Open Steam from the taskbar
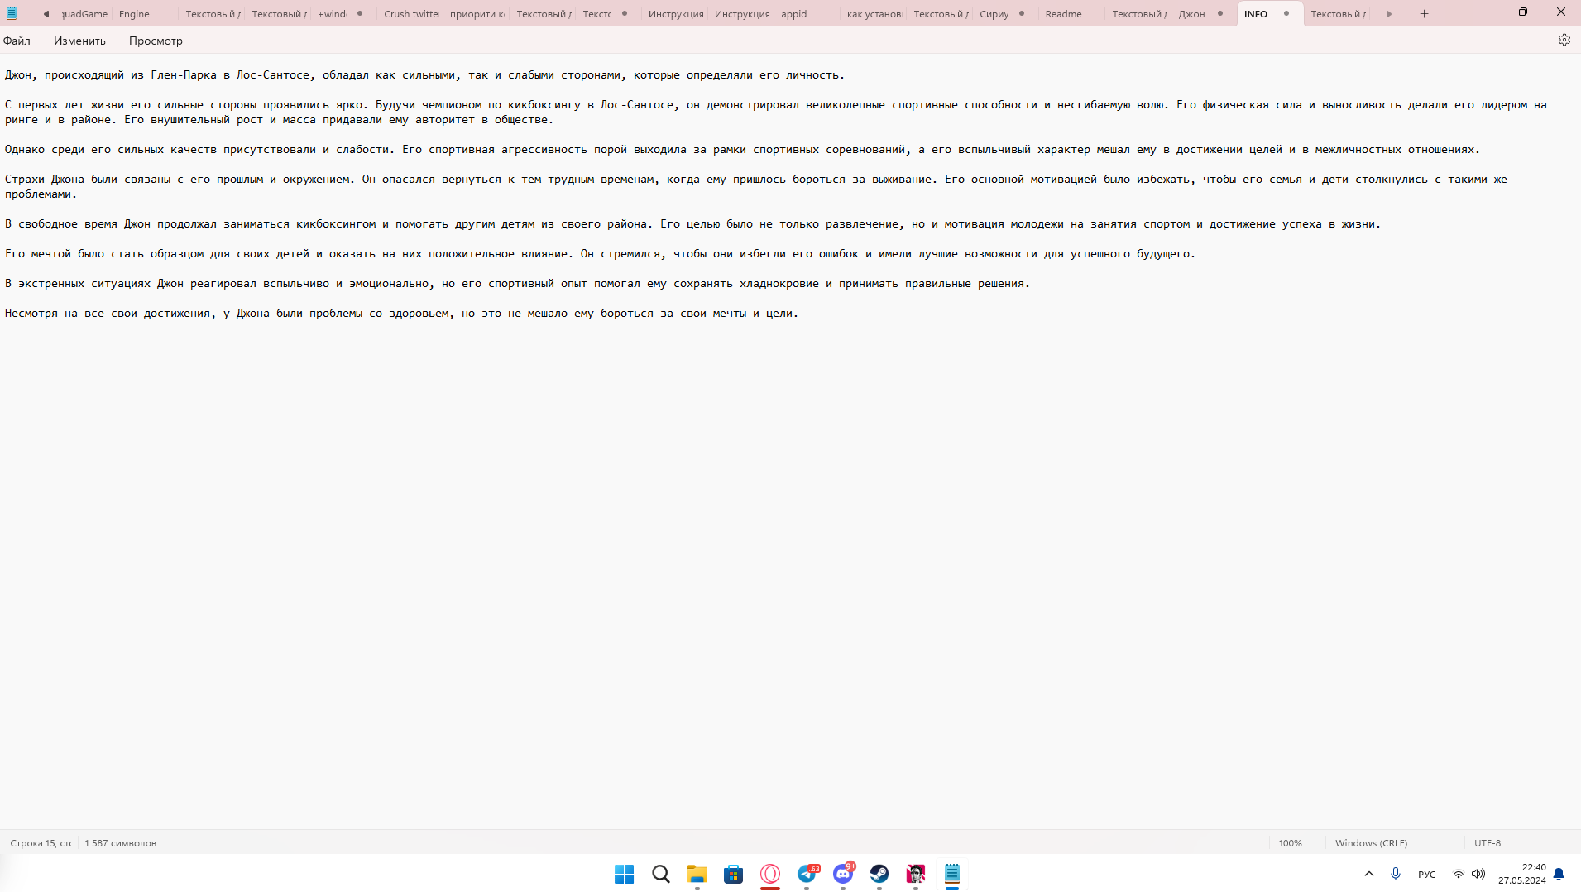Viewport: 1581px width, 892px height. pos(879,874)
